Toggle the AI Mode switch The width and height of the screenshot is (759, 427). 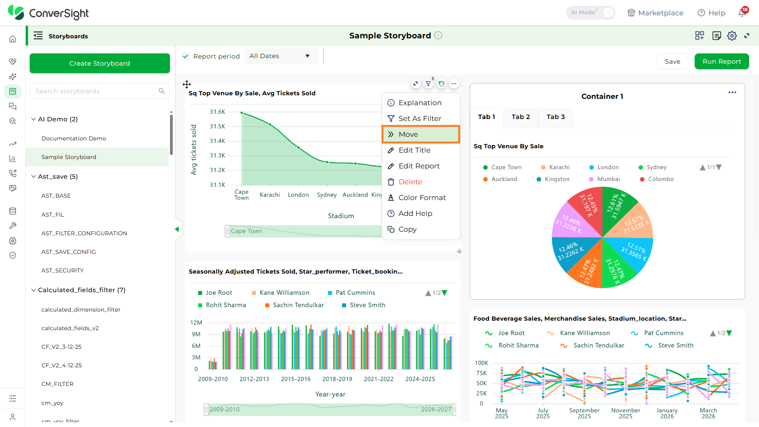(x=591, y=13)
